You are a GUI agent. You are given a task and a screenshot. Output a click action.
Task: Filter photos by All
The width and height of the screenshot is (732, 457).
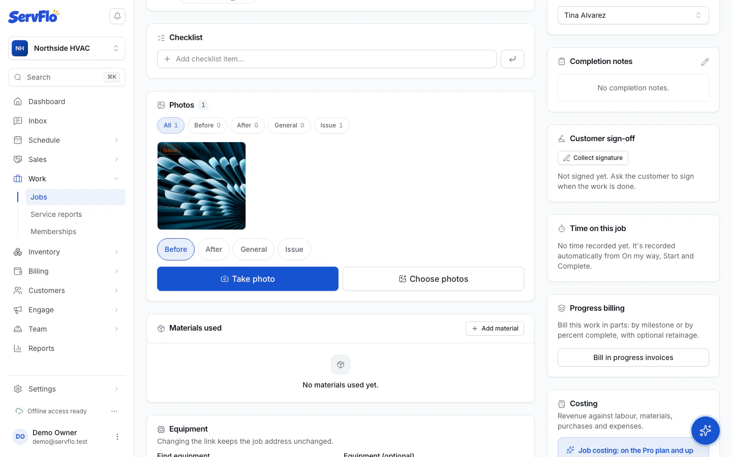tap(171, 125)
